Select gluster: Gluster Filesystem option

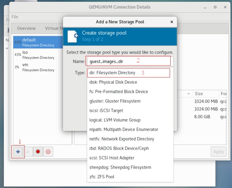[x=130, y=101]
